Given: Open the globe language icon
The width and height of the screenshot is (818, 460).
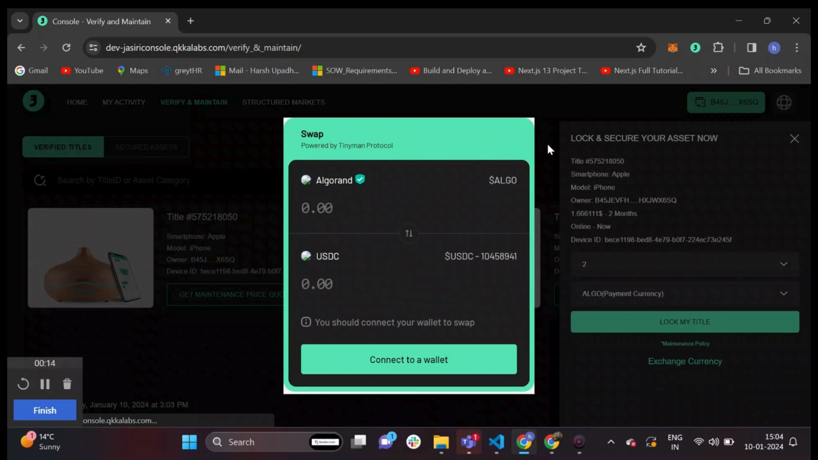Looking at the screenshot, I should tap(784, 102).
